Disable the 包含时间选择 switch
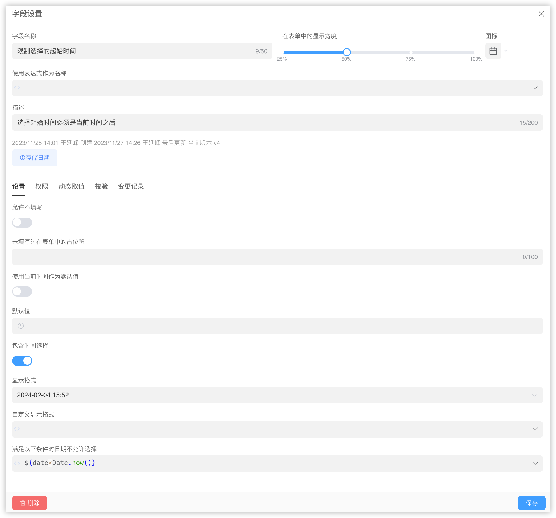Viewport: 556px width, 518px height. pos(22,361)
